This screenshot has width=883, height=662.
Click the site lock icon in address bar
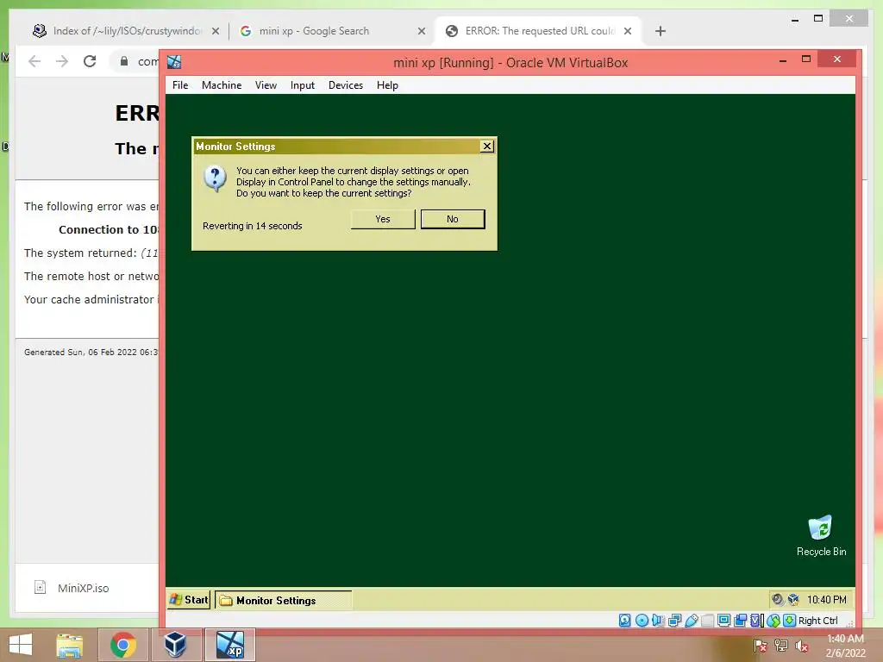(x=124, y=61)
